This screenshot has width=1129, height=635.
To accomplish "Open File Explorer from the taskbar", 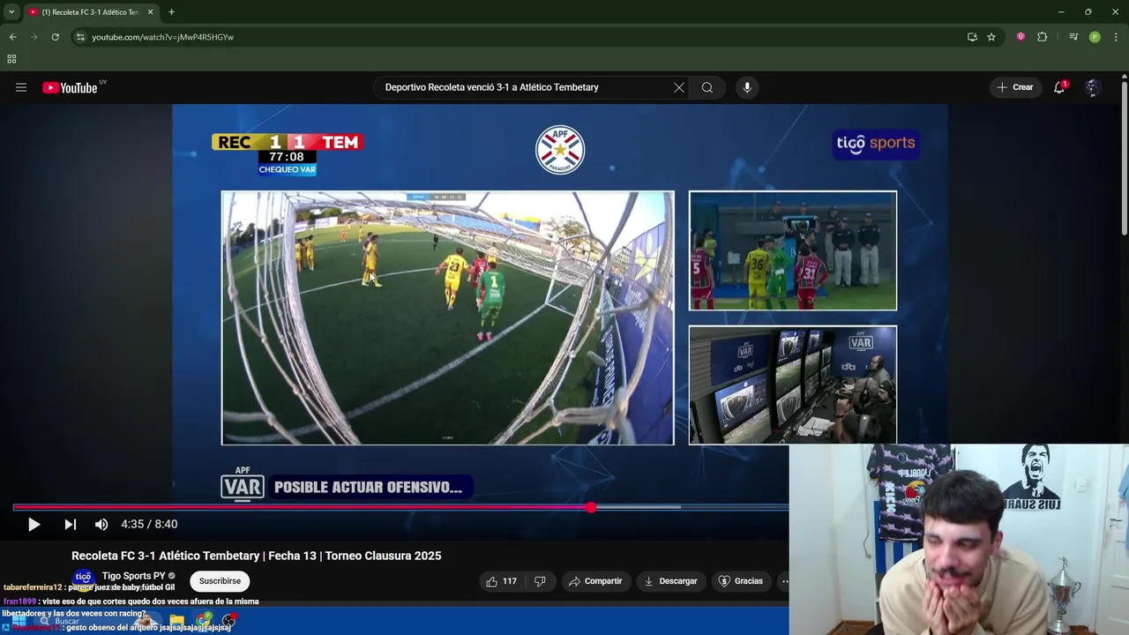I will click(x=176, y=621).
